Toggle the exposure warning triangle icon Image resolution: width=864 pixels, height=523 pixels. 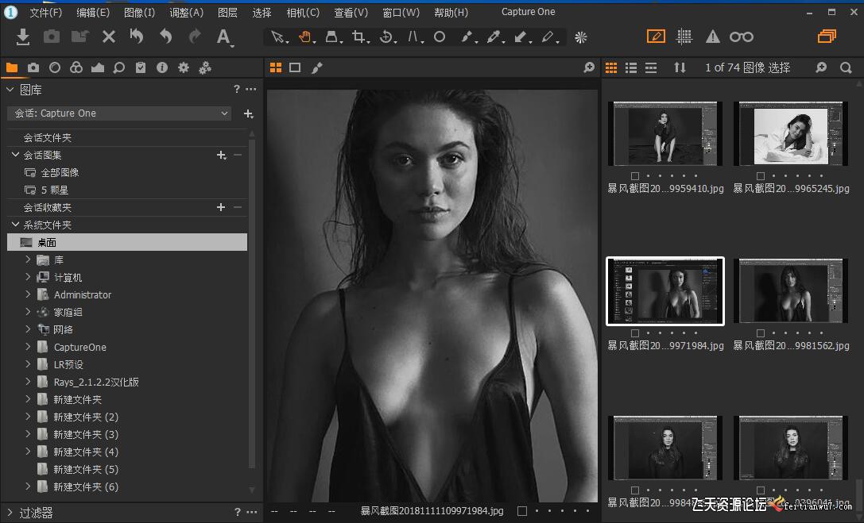[713, 37]
